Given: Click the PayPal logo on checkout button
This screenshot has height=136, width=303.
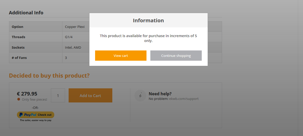Looking at the screenshot, I should [x=28, y=115].
